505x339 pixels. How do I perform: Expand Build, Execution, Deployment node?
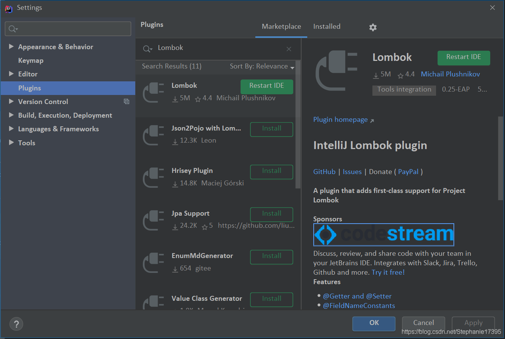[x=11, y=115]
